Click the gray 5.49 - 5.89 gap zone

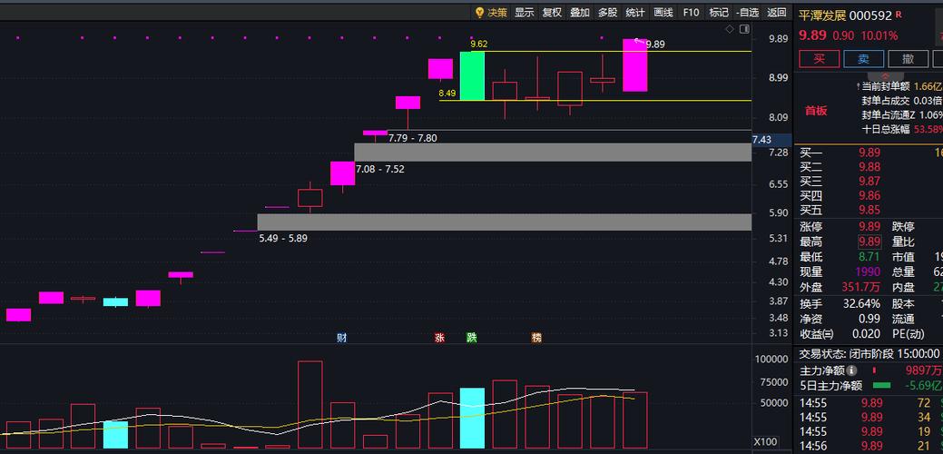[505, 222]
